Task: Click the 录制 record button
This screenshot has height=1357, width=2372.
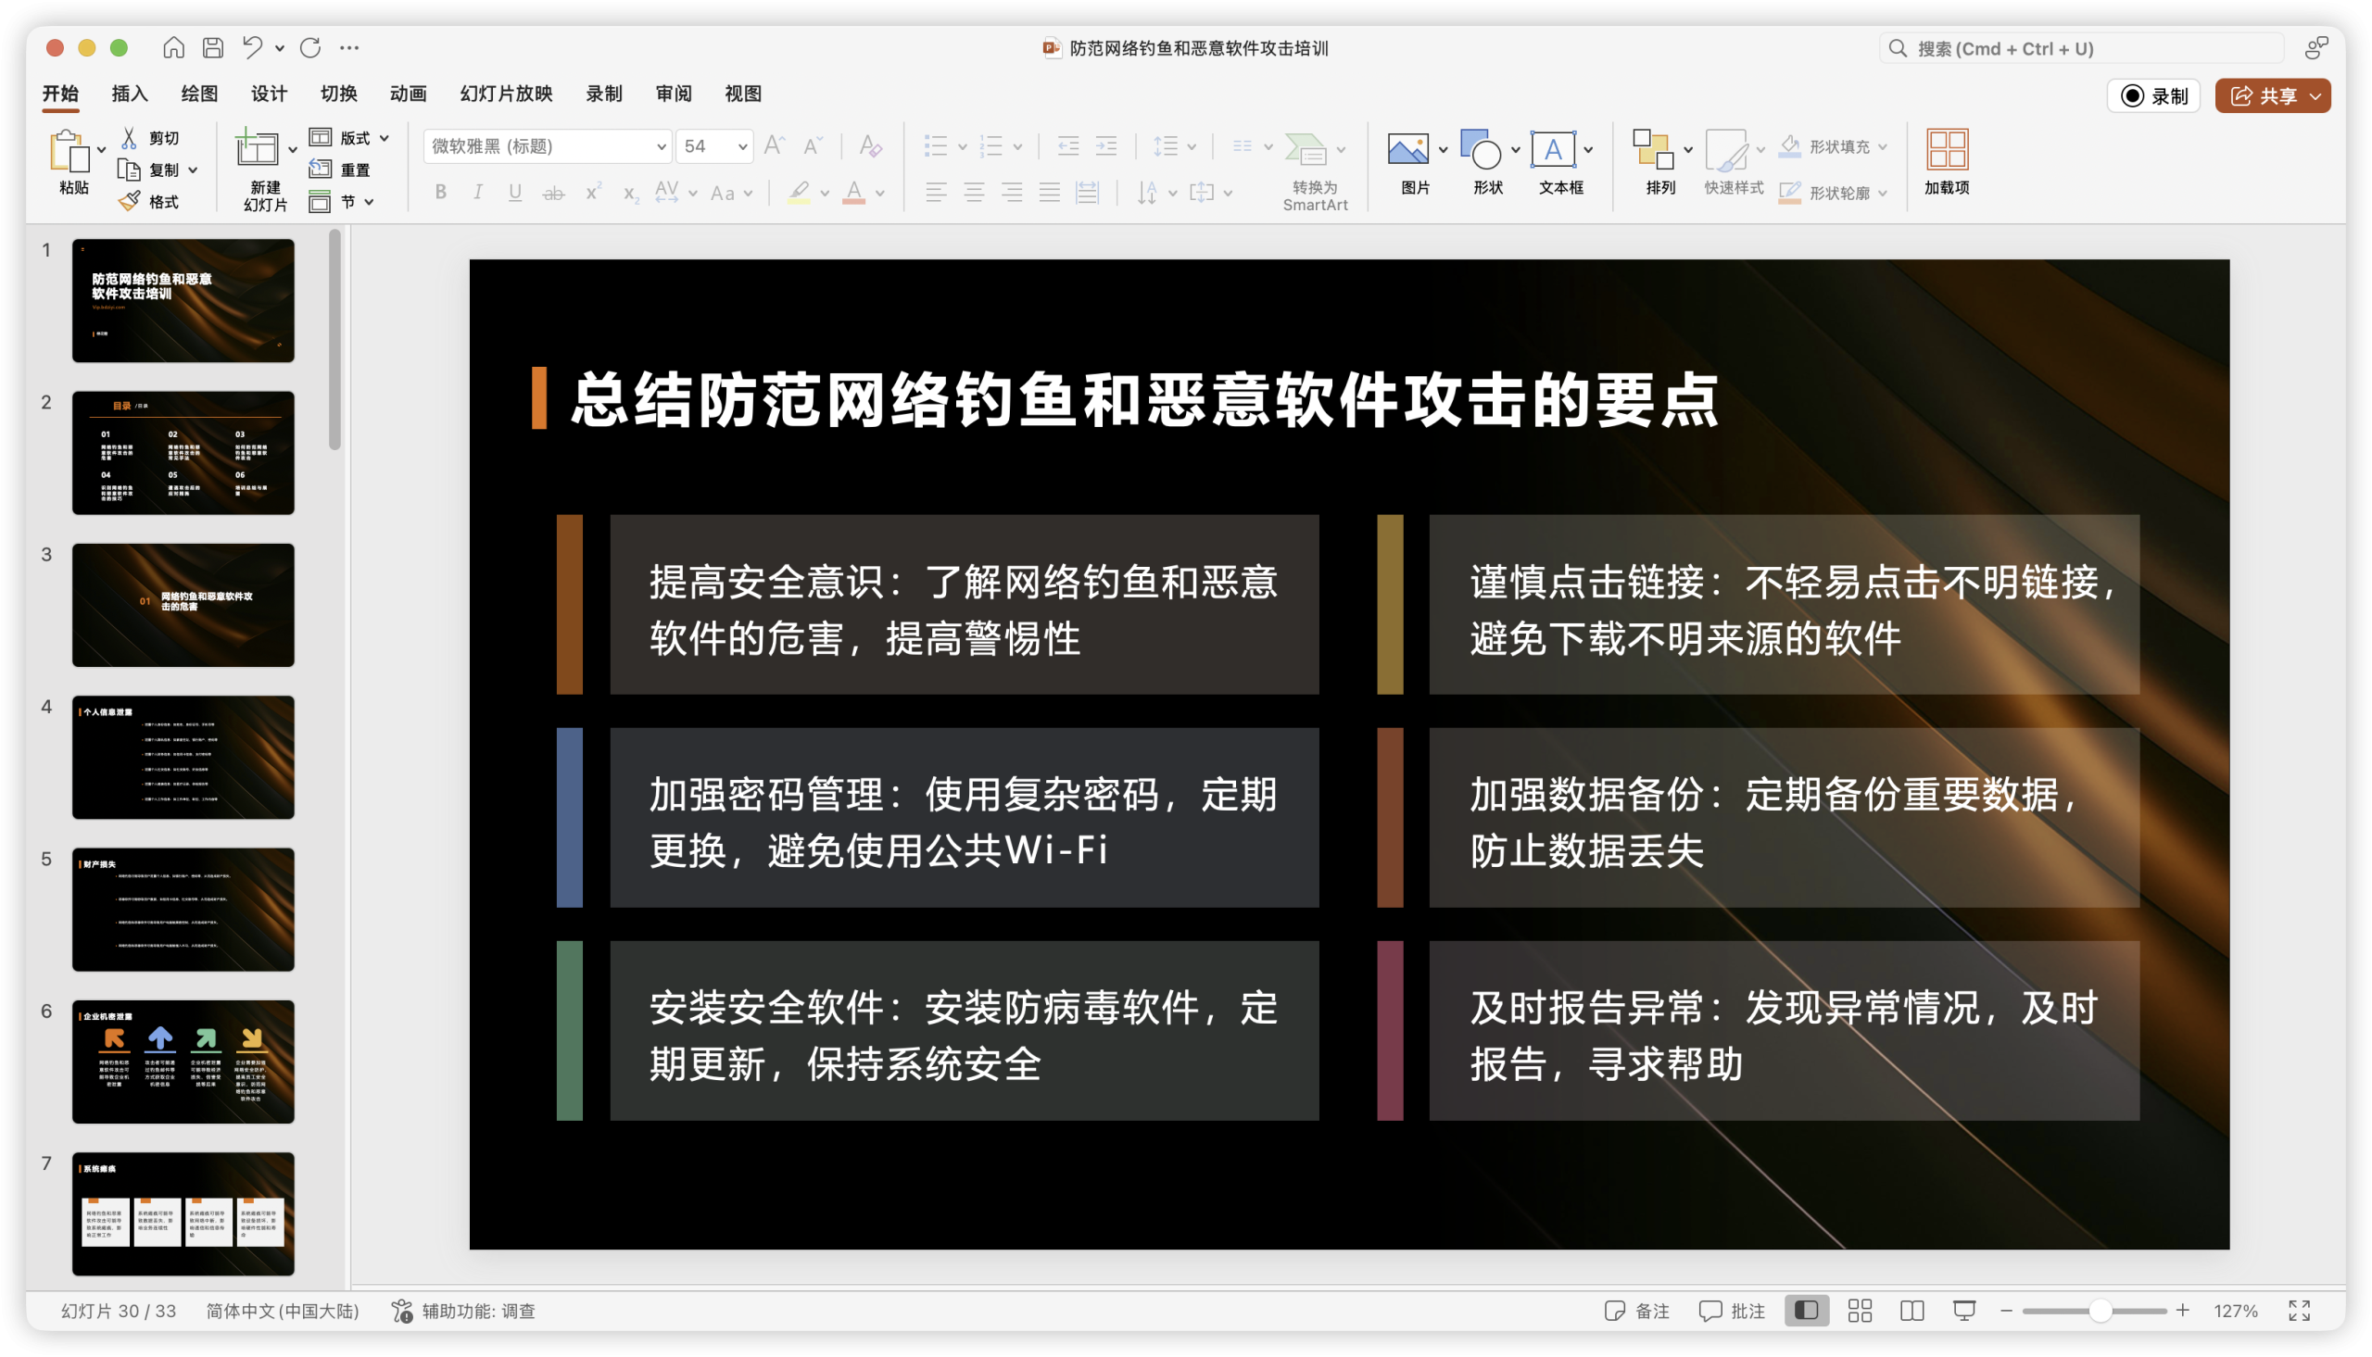Action: tap(2153, 96)
